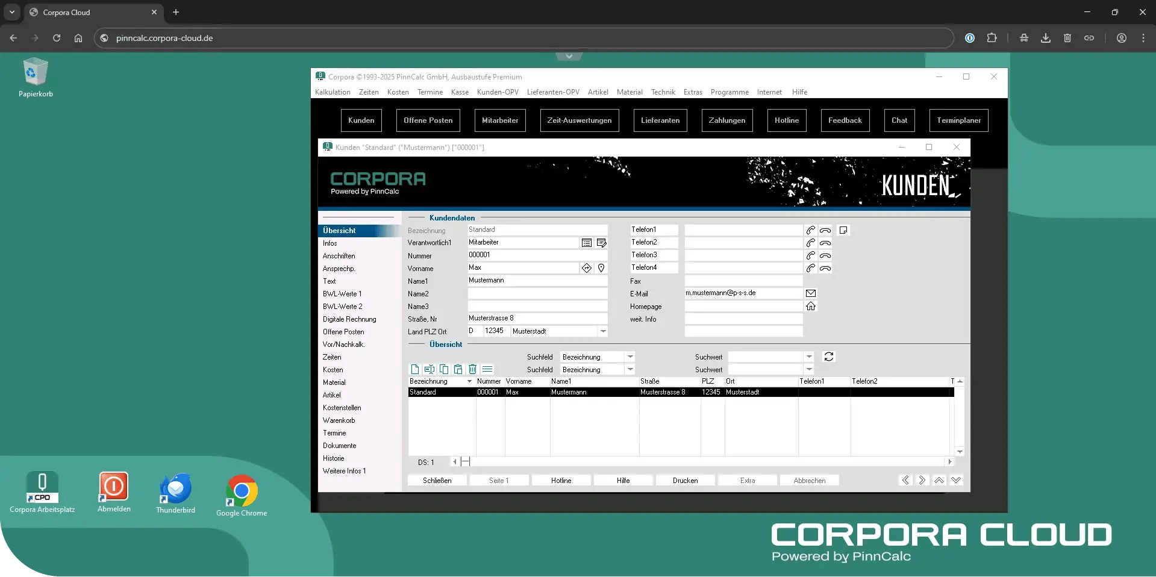Image resolution: width=1156 pixels, height=577 pixels.
Task: Click the Abmelden desktop icon
Action: point(114,493)
